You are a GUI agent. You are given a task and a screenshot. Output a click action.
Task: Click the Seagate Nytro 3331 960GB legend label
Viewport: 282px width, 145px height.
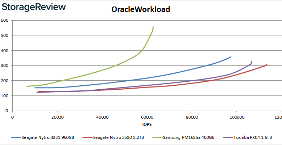click(48, 138)
